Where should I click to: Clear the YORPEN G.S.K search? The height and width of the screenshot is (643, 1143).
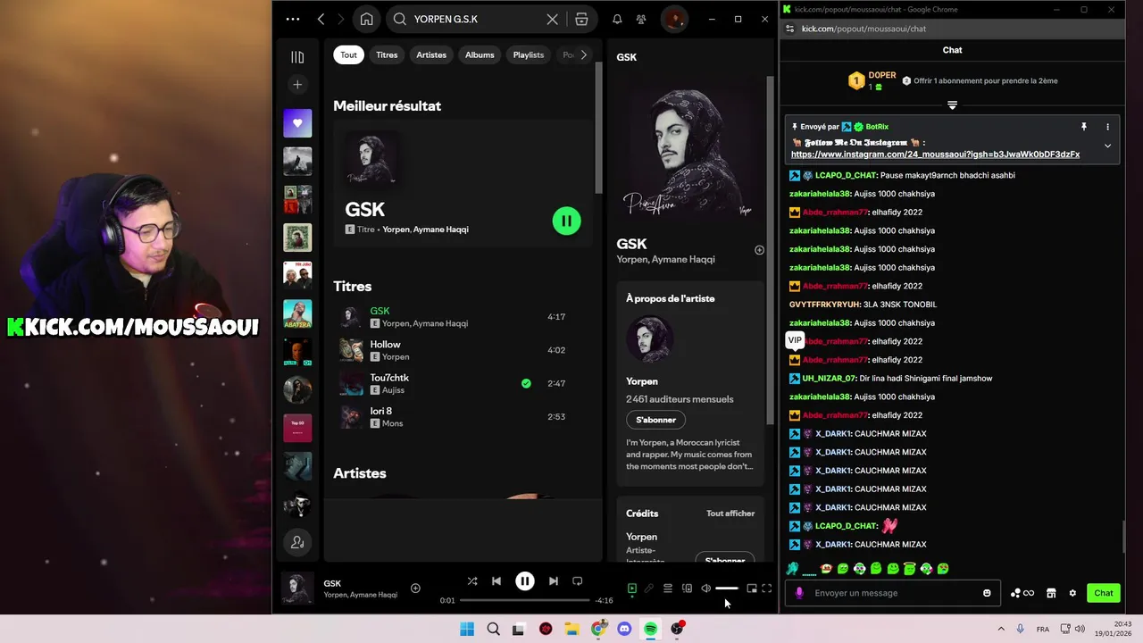[552, 19]
